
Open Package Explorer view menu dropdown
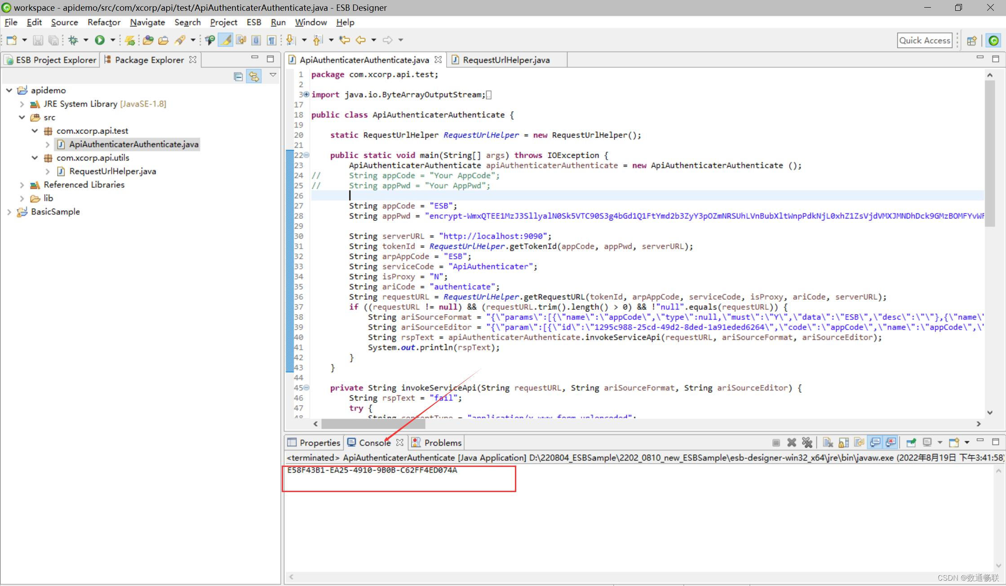pos(273,75)
